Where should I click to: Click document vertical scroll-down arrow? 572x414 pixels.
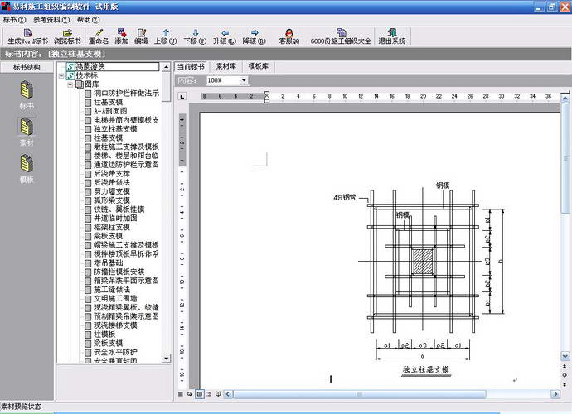point(565,356)
